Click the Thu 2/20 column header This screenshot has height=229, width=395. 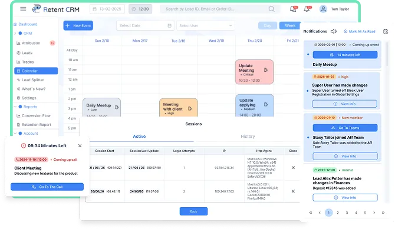[x=255, y=41]
